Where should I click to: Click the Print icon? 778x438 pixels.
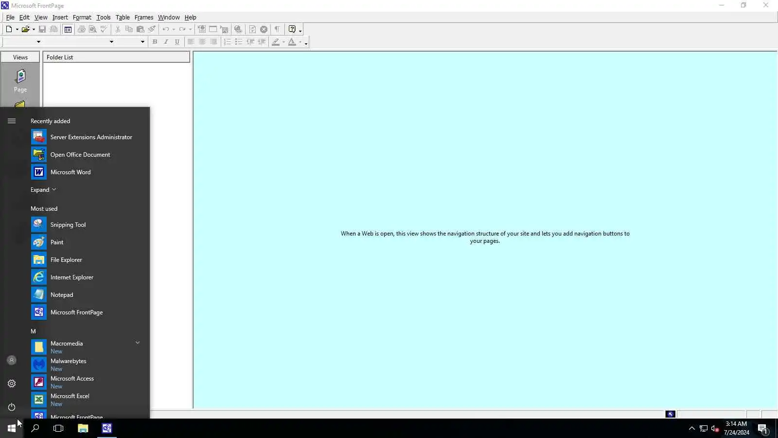pos(81,29)
